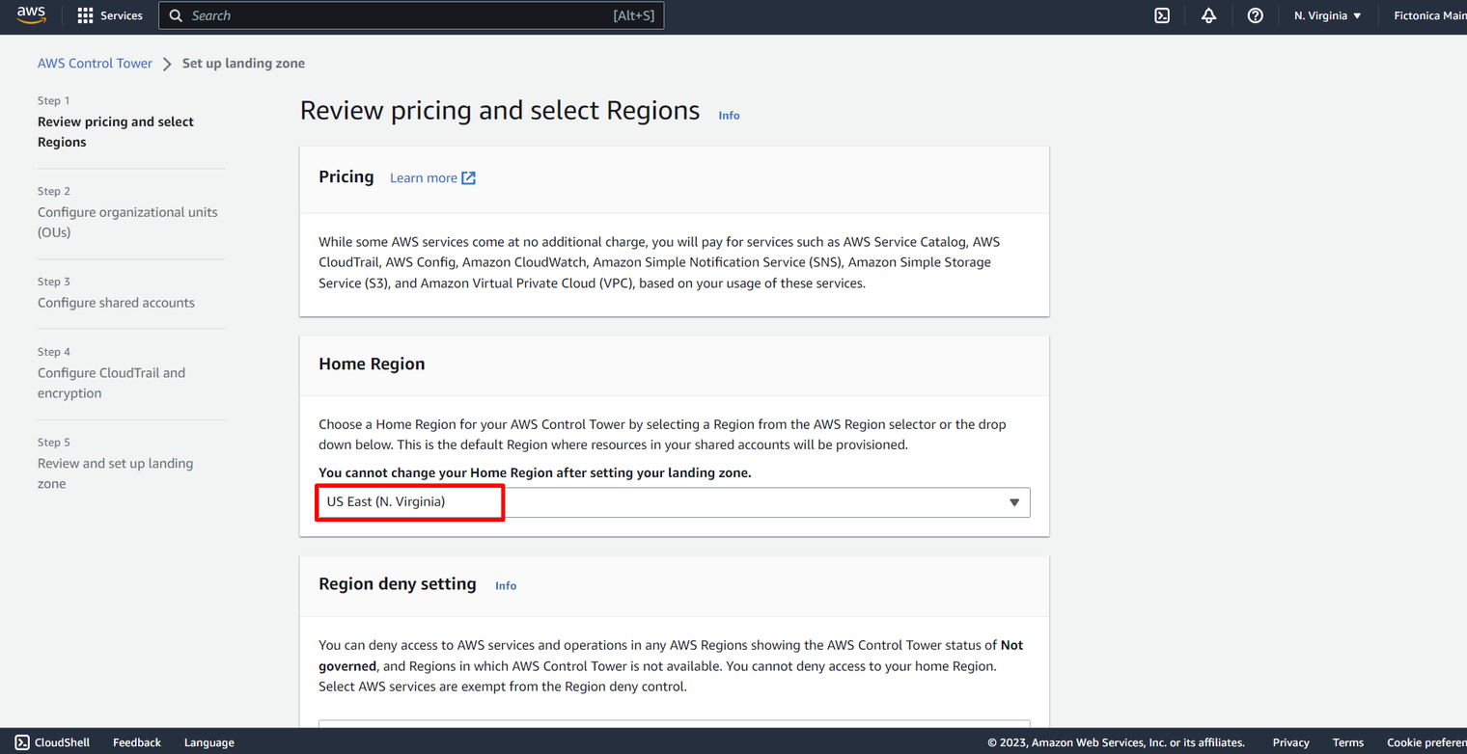Open the Terms footer link
This screenshot has height=754, width=1467.
click(1348, 742)
